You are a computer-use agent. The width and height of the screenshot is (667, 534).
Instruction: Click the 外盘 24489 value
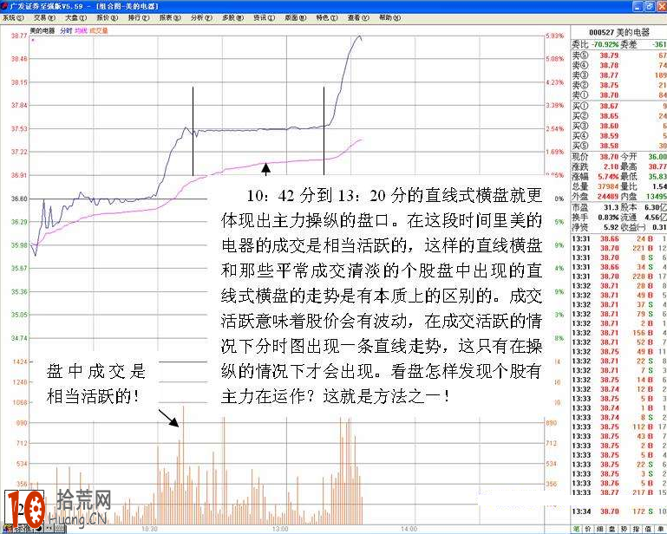(x=608, y=196)
